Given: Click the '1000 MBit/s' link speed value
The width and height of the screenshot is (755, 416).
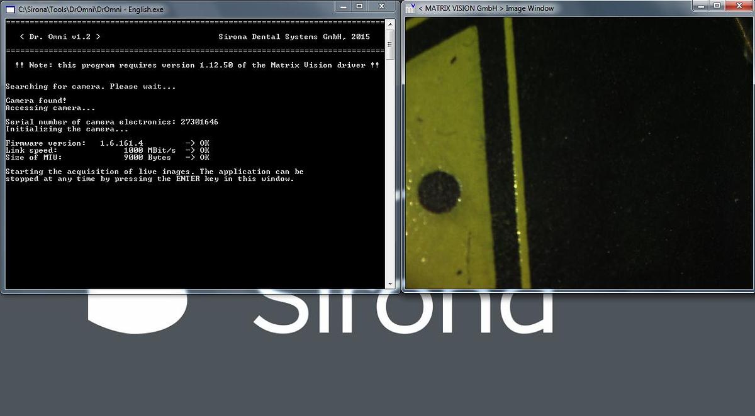Looking at the screenshot, I should tap(150, 150).
